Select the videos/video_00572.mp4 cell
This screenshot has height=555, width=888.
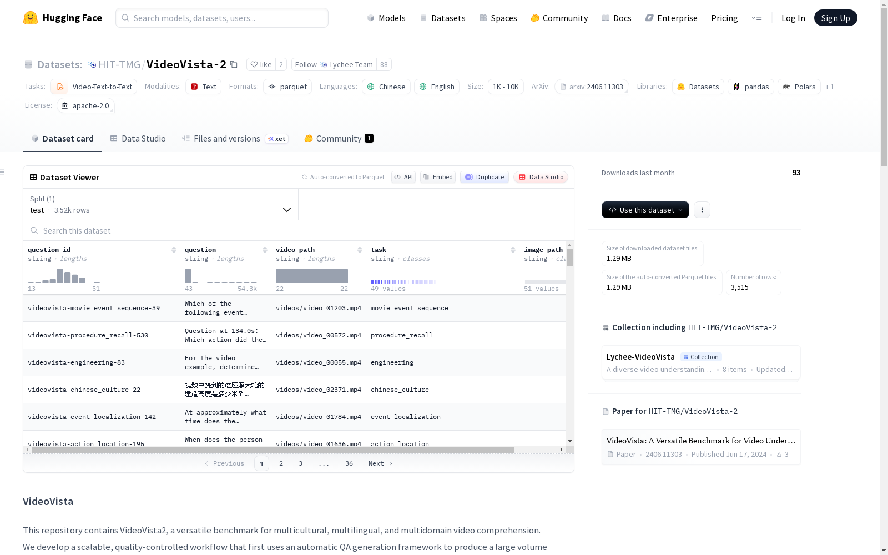point(319,335)
